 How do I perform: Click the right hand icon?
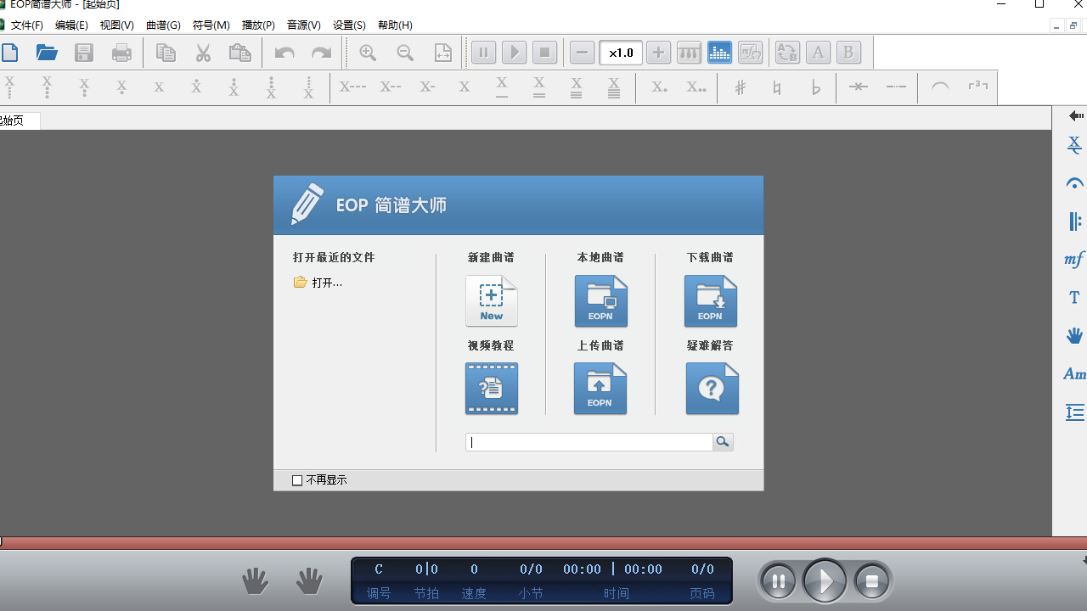tap(310, 581)
